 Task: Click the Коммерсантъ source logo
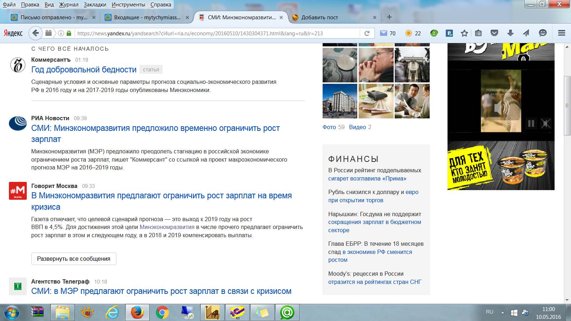17,65
